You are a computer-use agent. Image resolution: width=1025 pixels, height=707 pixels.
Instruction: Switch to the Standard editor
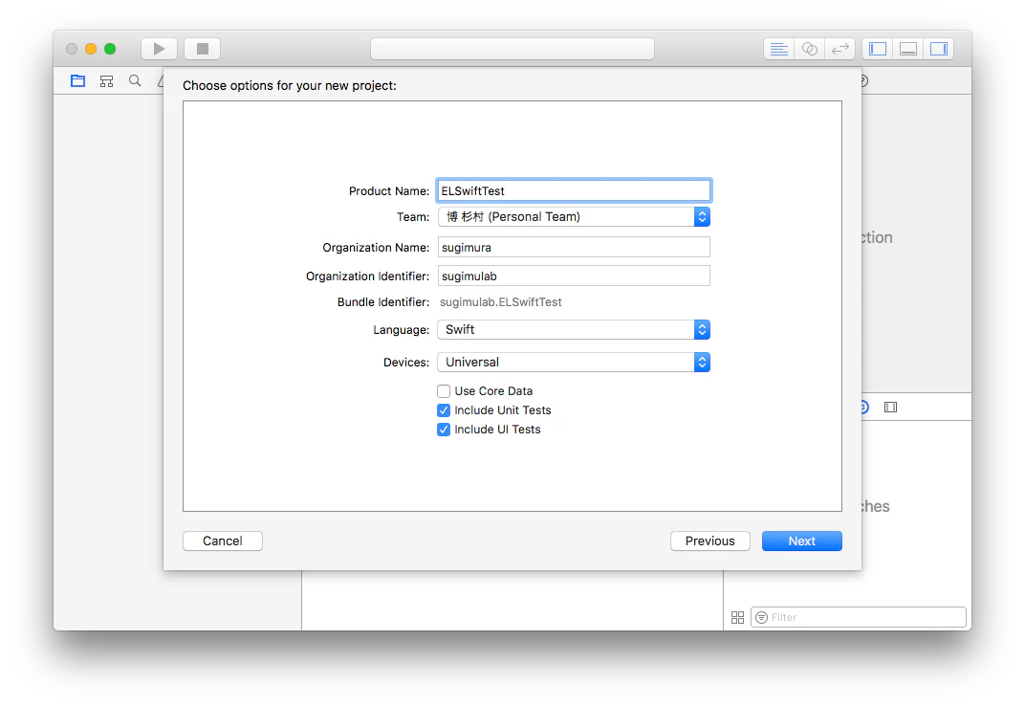[x=778, y=49]
